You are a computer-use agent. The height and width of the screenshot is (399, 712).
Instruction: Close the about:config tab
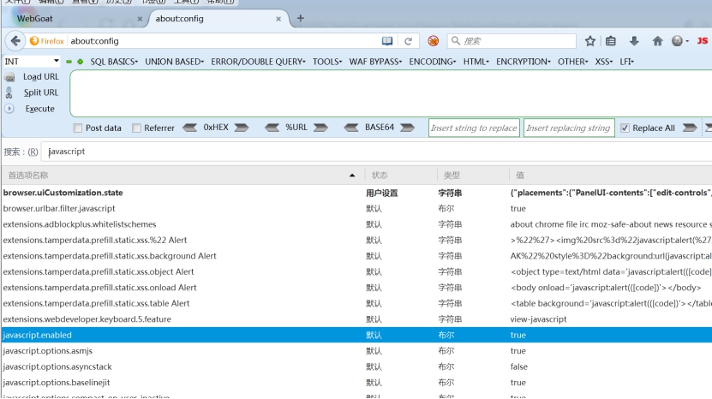click(278, 19)
